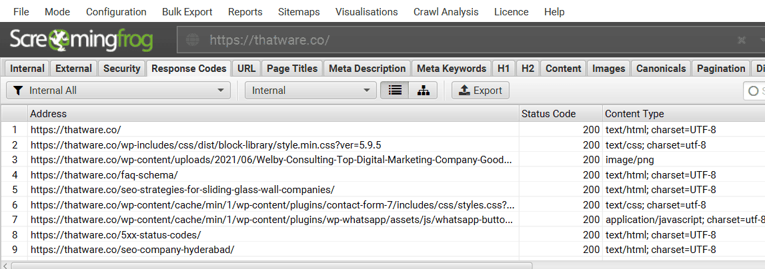Open the Help menu
This screenshot has width=765, height=269.
click(554, 12)
